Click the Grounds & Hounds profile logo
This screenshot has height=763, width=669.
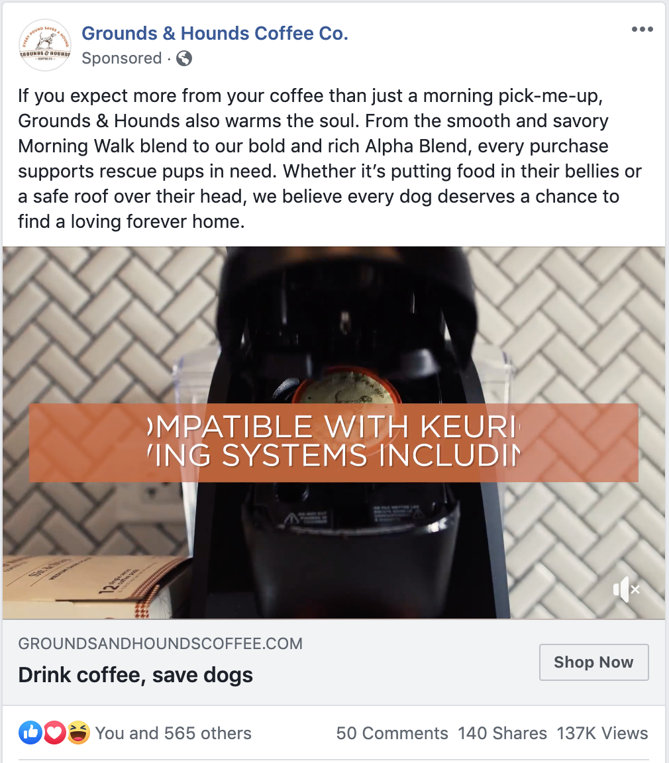coord(45,45)
